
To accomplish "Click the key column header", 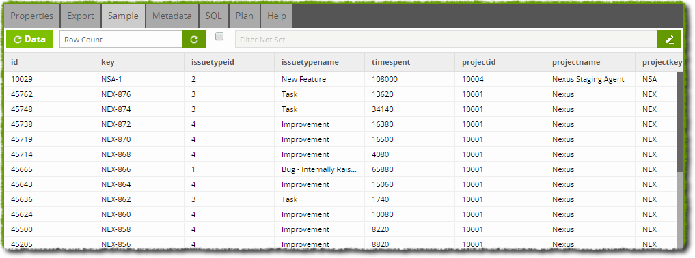I will point(139,62).
